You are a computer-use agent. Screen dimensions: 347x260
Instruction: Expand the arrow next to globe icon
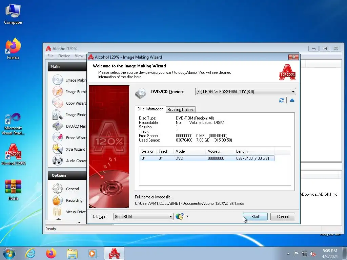click(187, 216)
